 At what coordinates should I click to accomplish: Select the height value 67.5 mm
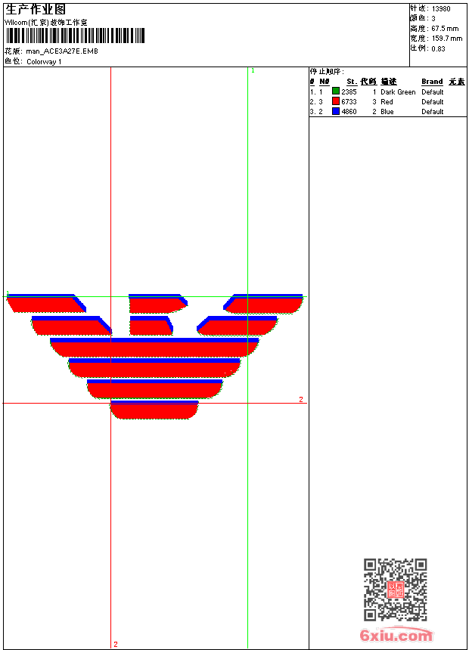pyautogui.click(x=445, y=29)
